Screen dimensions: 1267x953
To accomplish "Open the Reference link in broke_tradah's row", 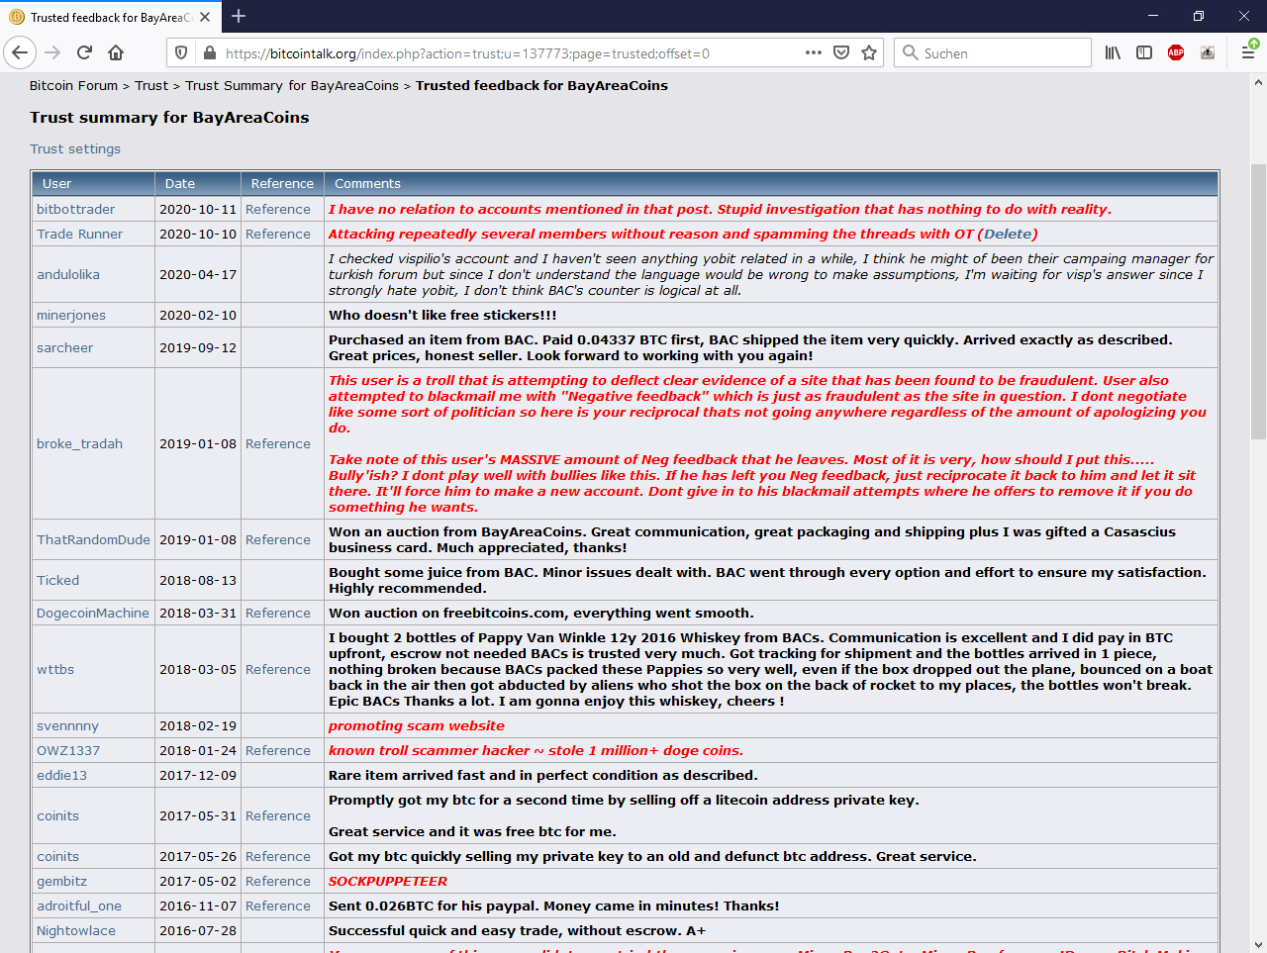I will click(278, 444).
